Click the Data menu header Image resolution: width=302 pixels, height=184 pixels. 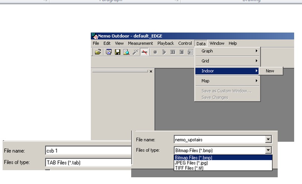tap(201, 43)
